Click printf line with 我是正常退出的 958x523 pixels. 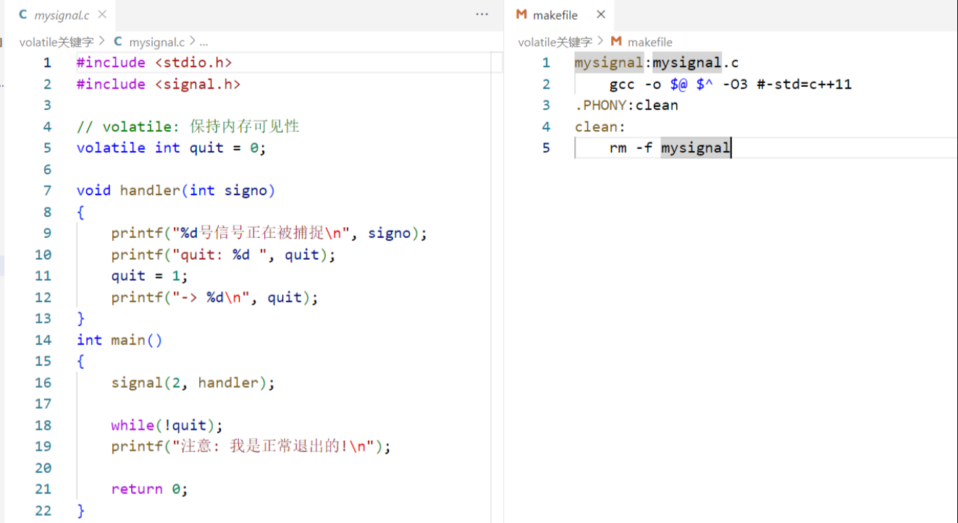[x=251, y=446]
